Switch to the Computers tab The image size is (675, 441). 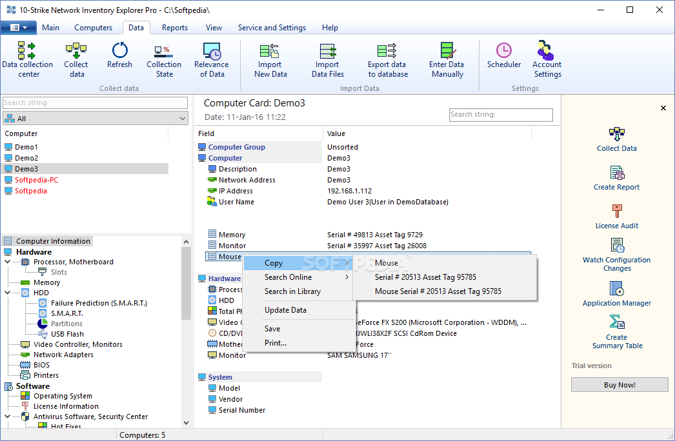(x=93, y=28)
